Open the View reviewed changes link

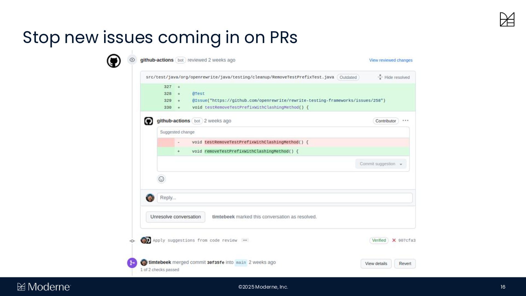click(x=391, y=60)
